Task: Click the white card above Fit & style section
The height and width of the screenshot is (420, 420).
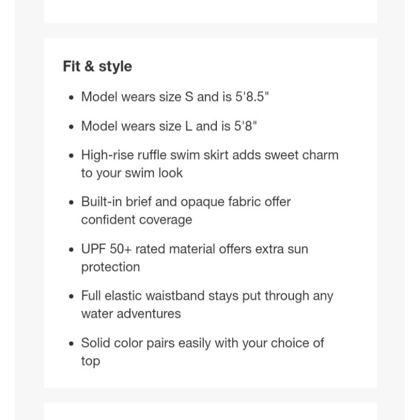Action: 210,10
